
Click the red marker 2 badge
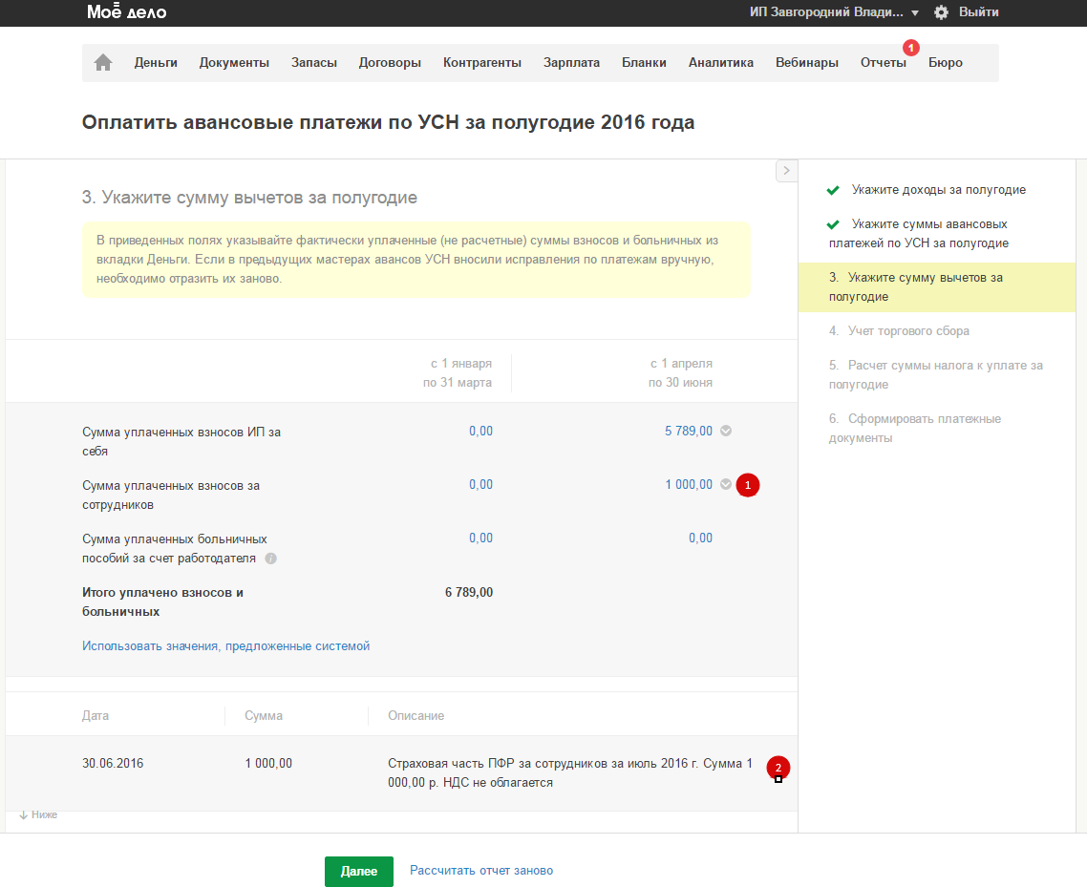[778, 767]
